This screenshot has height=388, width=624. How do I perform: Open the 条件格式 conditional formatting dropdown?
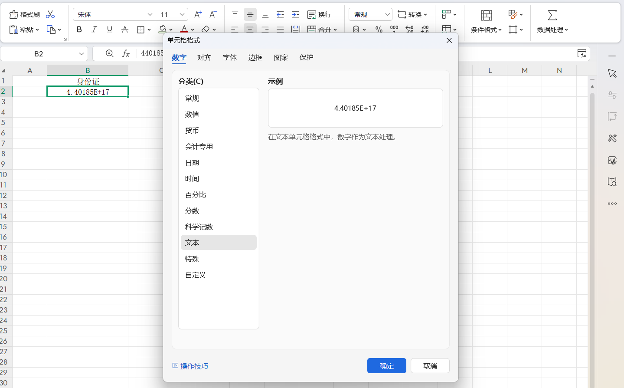485,30
